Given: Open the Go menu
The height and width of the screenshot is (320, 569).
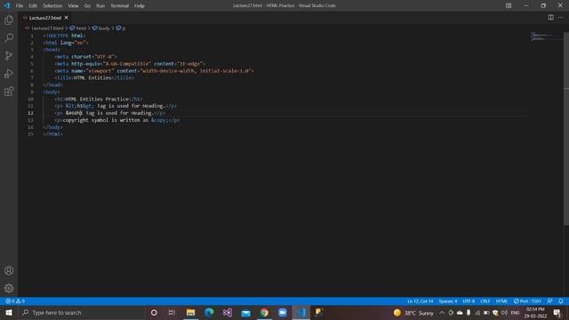Looking at the screenshot, I should click(x=87, y=6).
